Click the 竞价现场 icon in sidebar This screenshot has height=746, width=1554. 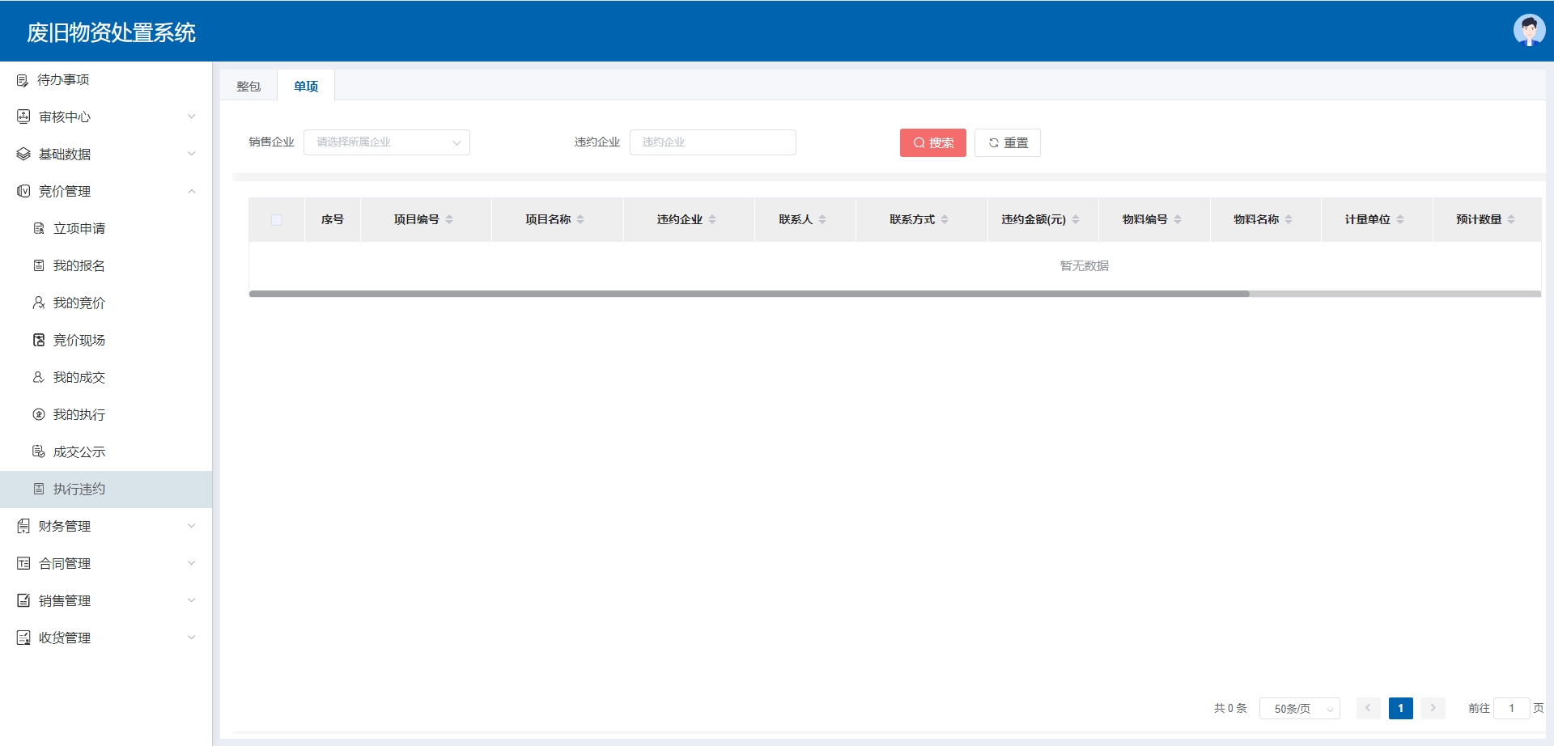point(39,340)
